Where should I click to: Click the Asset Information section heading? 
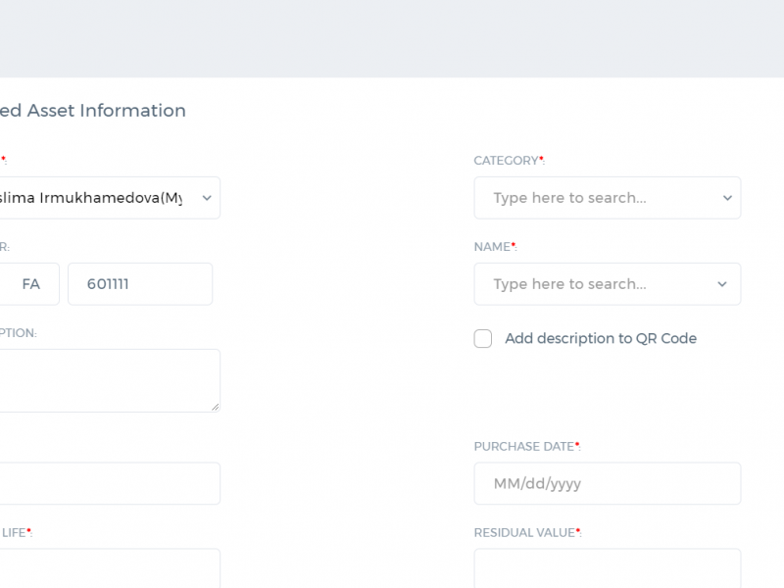coord(93,111)
